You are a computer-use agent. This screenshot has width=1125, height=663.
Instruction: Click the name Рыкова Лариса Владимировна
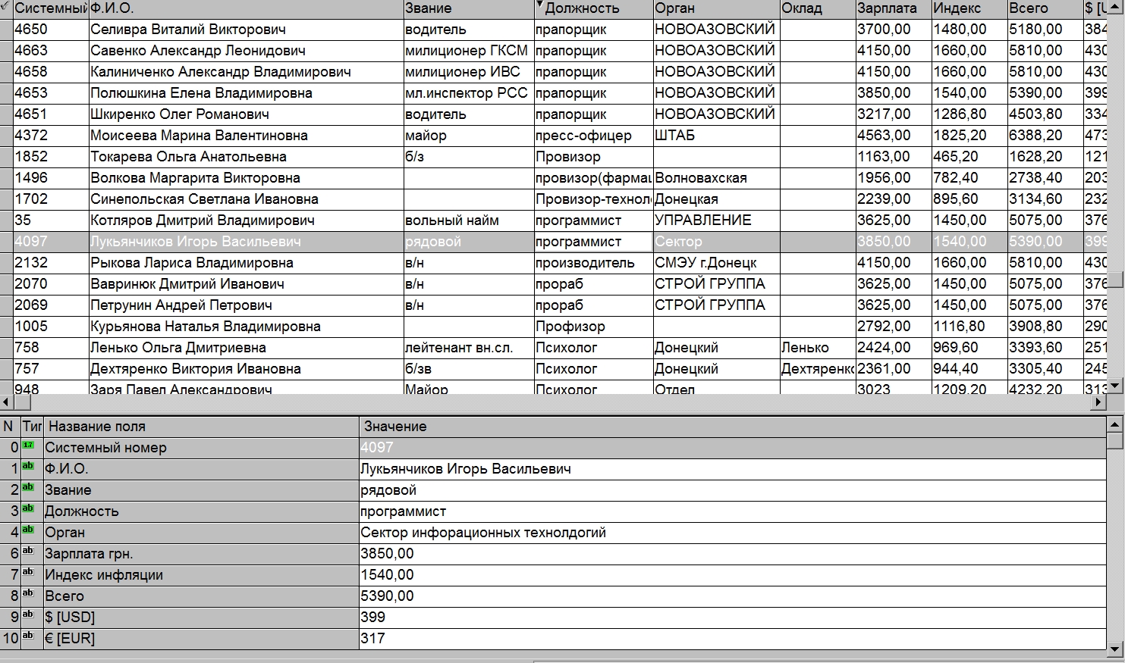pyautogui.click(x=192, y=263)
